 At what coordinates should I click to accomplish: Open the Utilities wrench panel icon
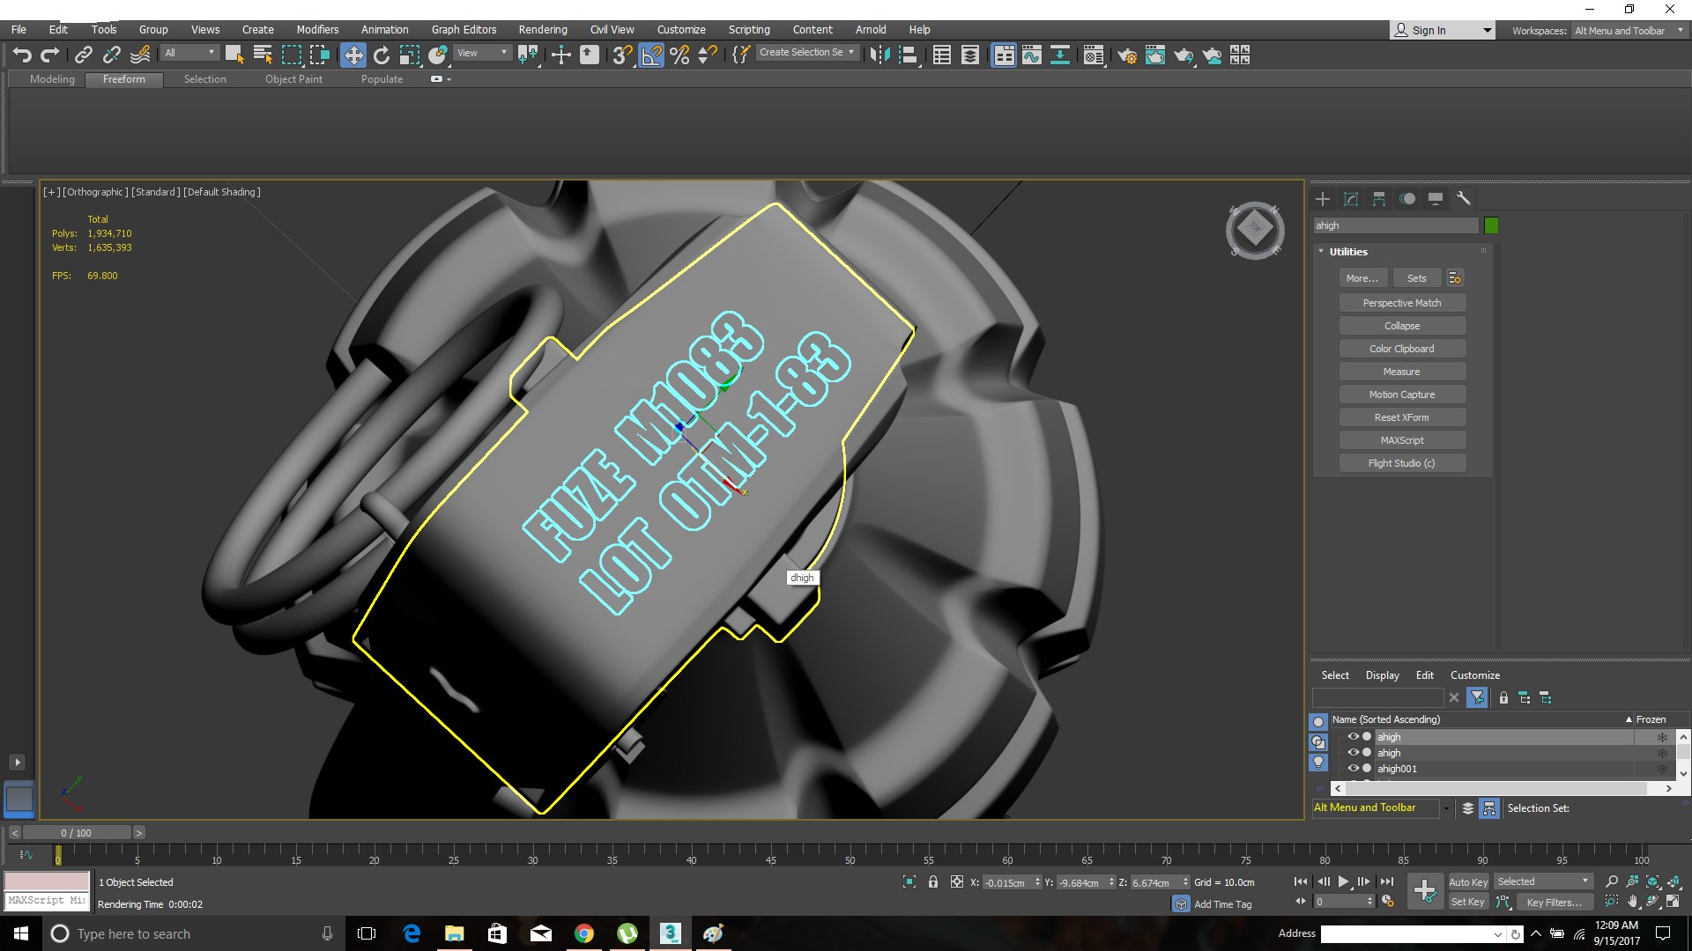pyautogui.click(x=1464, y=198)
